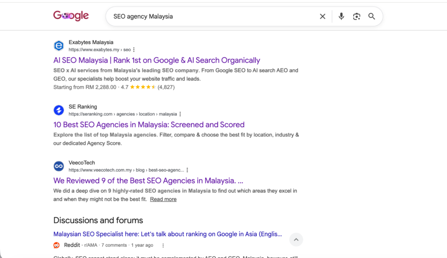The image size is (447, 258).
Task: Open the more options dots beside the Reddit result
Action: 163,245
